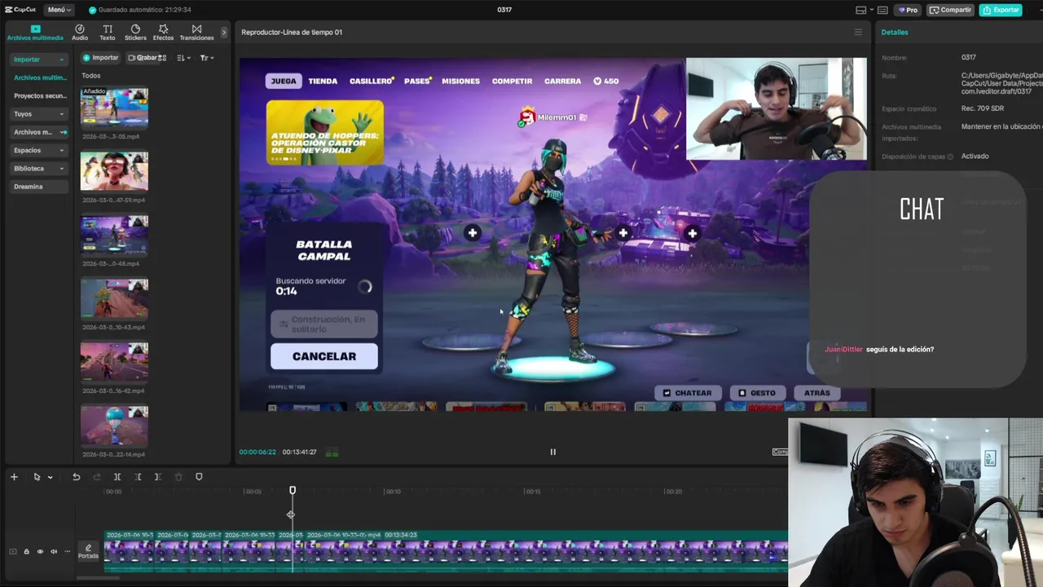
Task: Undo the last action
Action: [x=76, y=477]
